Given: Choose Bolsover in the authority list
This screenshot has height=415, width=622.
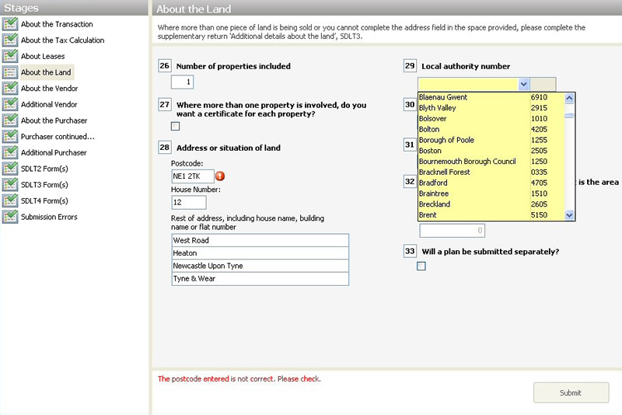Looking at the screenshot, I should (x=491, y=118).
